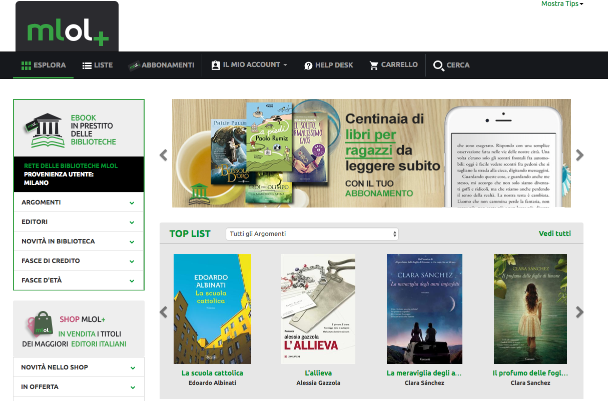Click the Liste list icon
The width and height of the screenshot is (608, 401).
[87, 65]
